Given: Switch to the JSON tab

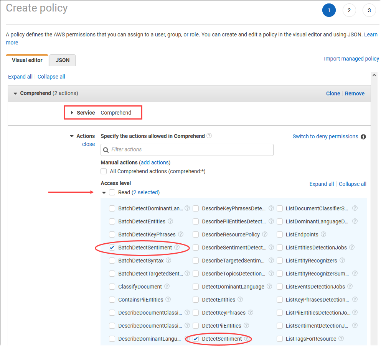Looking at the screenshot, I should [62, 60].
